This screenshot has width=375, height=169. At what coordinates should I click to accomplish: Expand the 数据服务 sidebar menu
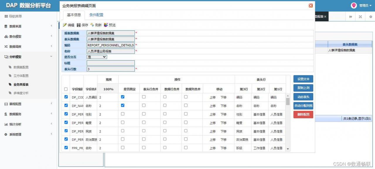51,114
